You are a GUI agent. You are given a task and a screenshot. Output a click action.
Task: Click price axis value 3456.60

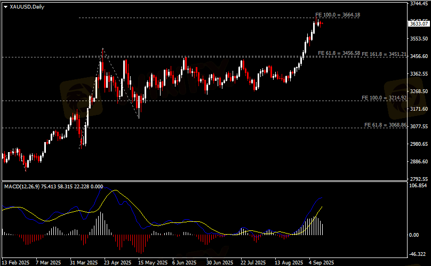click(x=419, y=56)
